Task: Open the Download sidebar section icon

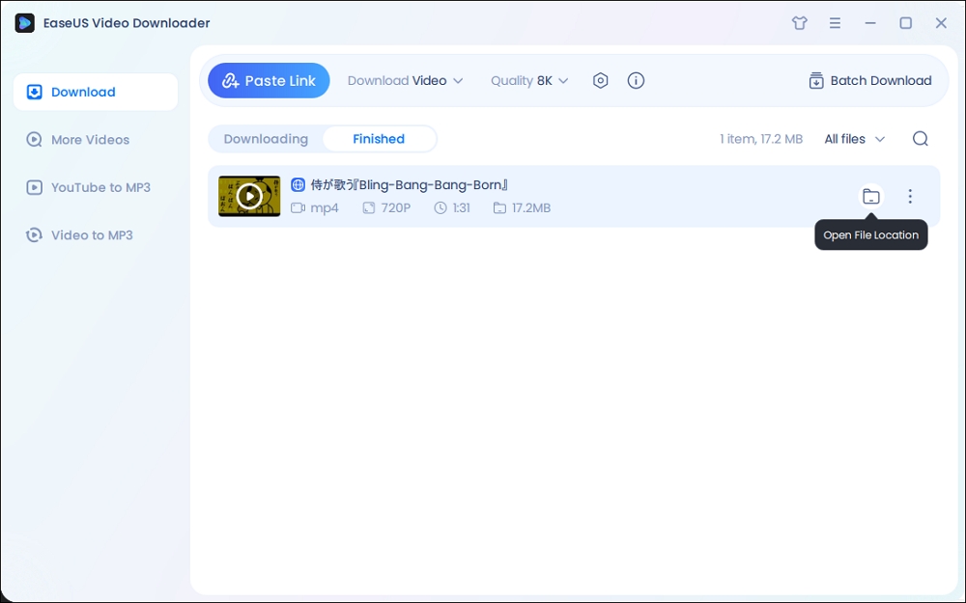Action: (33, 91)
